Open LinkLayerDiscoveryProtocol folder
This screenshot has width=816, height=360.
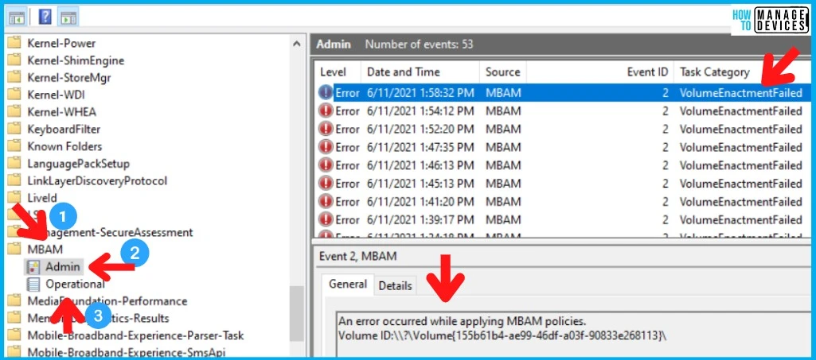(97, 180)
